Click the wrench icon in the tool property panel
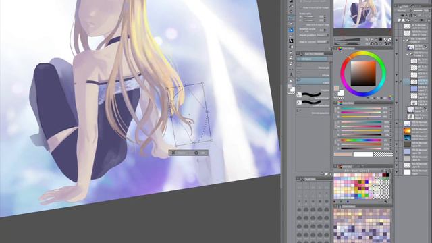Viewport: 432px width, 243px height. (x=331, y=49)
